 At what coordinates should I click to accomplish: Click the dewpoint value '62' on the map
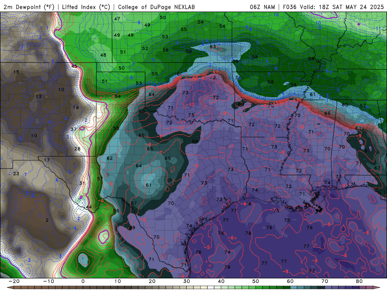(x=110, y=159)
